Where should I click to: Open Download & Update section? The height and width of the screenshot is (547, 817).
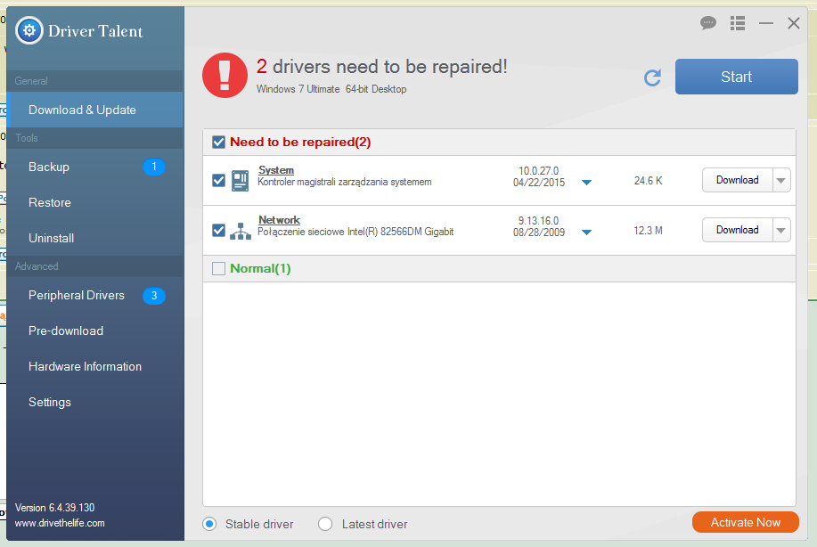(94, 110)
